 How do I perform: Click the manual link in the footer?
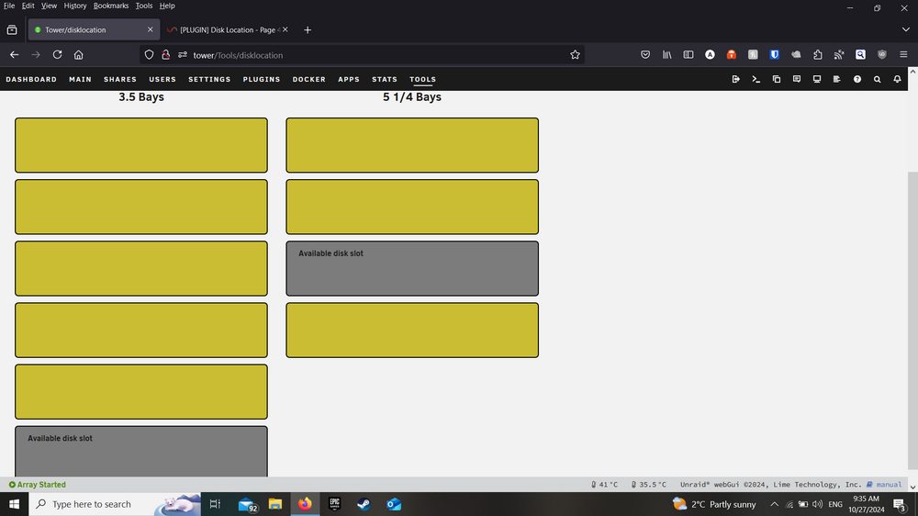[889, 485]
